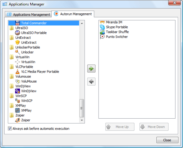The height and width of the screenshot is (148, 183).
Task: Click the XMPlay folder icon
Action: coord(12,106)
